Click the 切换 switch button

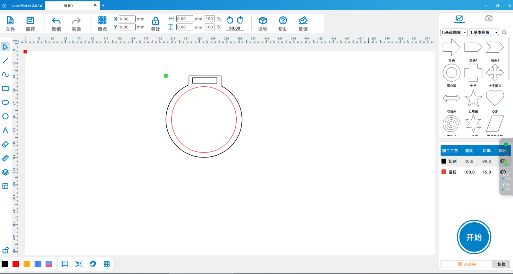click(x=501, y=264)
